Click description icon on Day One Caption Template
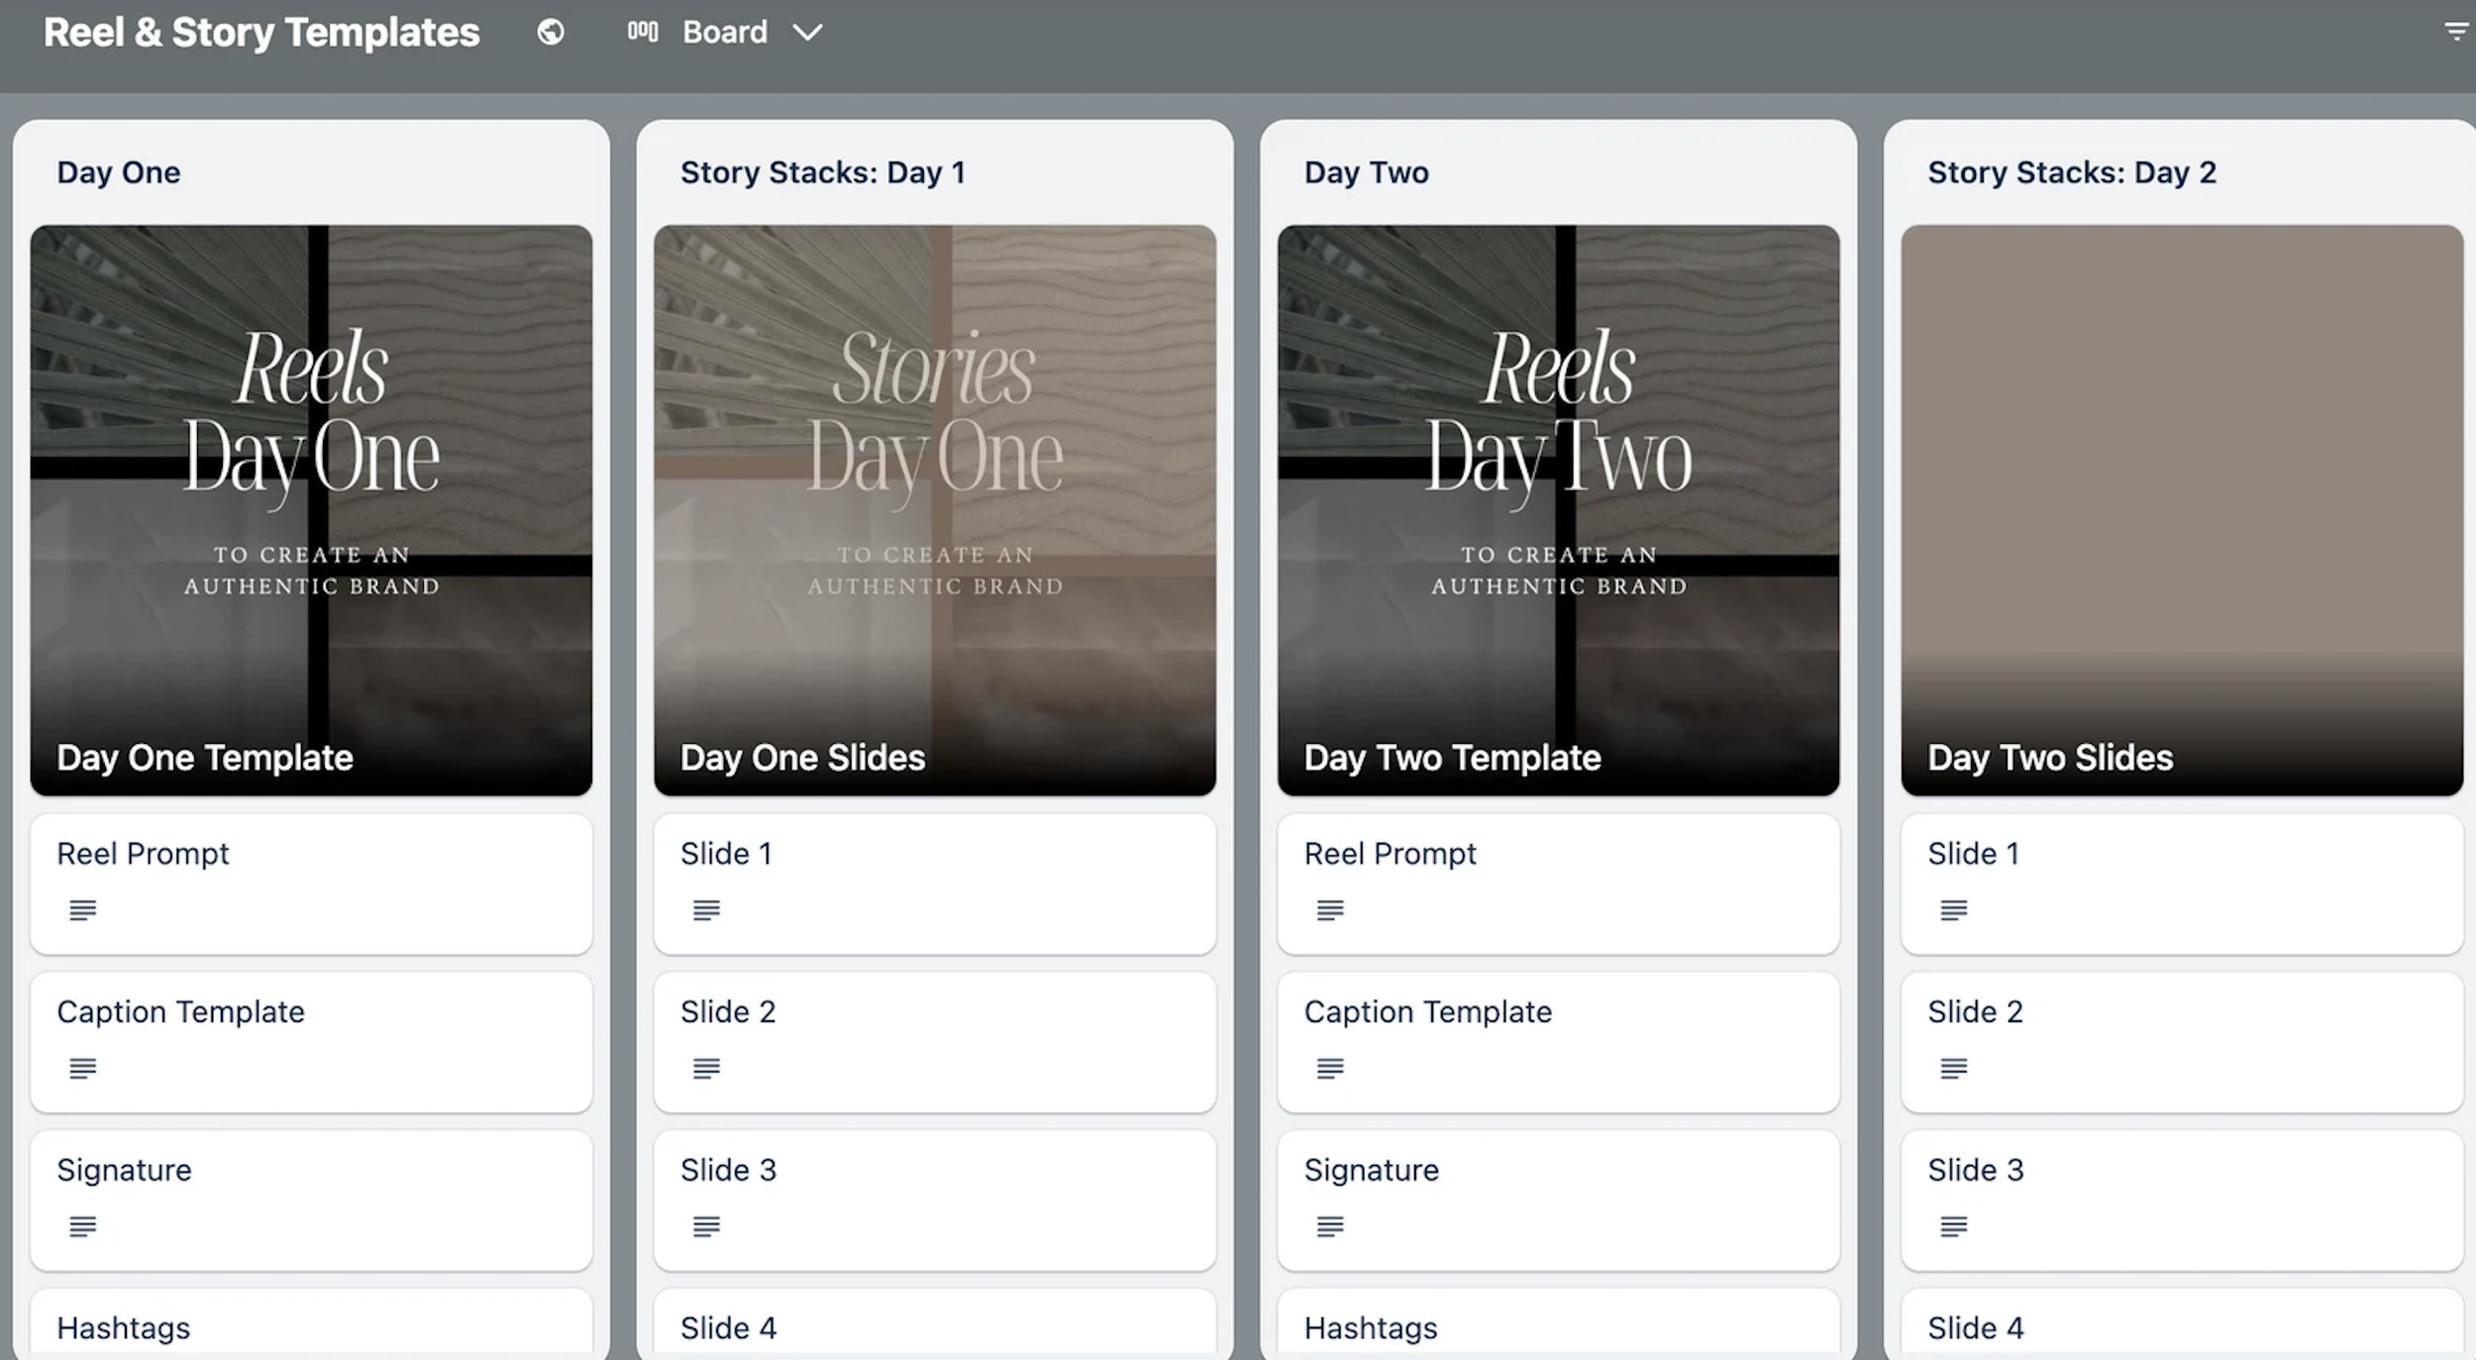The width and height of the screenshot is (2476, 1360). click(x=83, y=1068)
